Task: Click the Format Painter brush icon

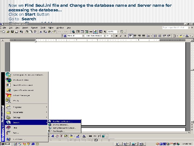Action: point(54,32)
